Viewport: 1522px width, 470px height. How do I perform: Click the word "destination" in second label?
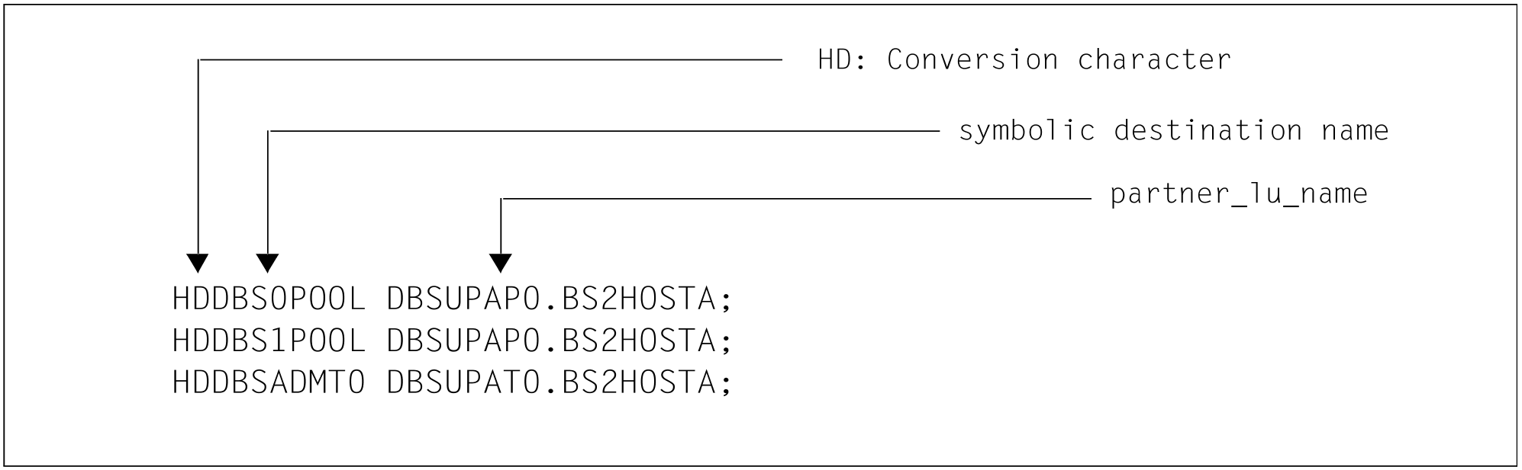[1208, 130]
